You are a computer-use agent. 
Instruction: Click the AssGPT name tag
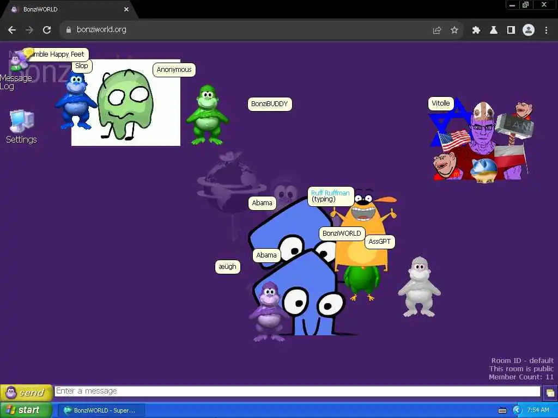[380, 242]
